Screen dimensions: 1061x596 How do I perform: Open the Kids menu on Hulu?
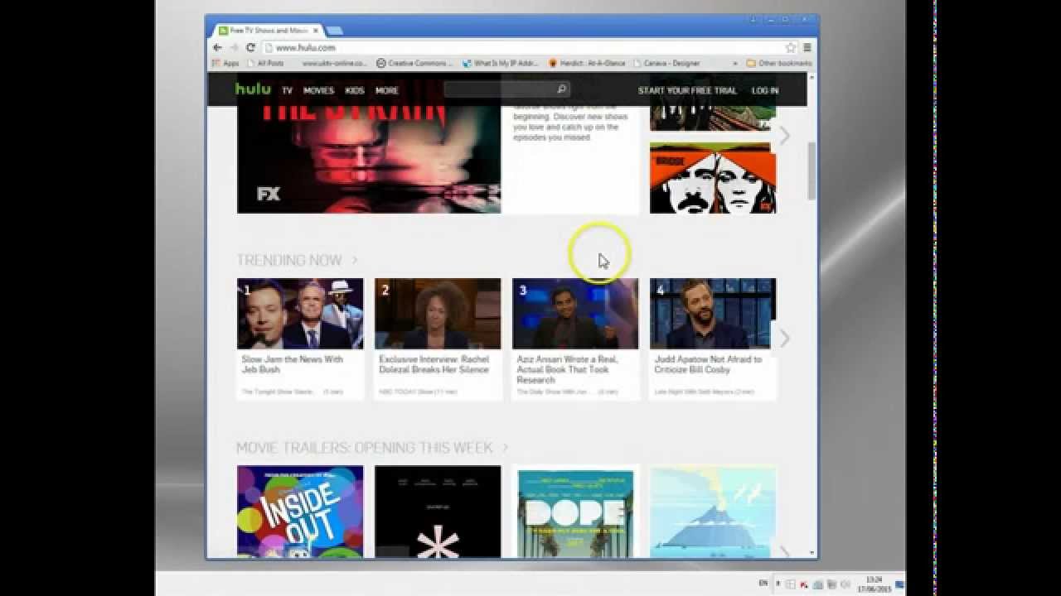coord(355,90)
